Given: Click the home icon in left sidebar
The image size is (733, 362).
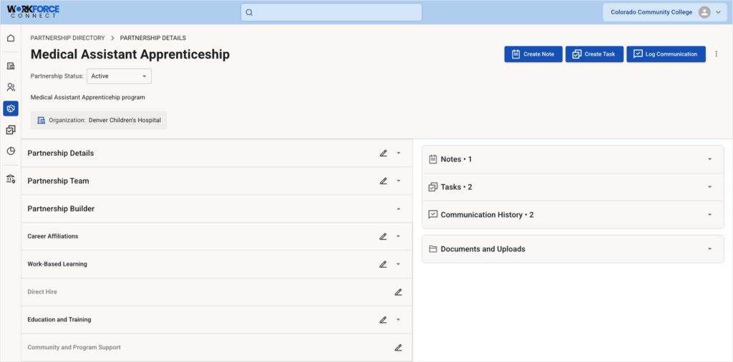Looking at the screenshot, I should click(x=11, y=39).
